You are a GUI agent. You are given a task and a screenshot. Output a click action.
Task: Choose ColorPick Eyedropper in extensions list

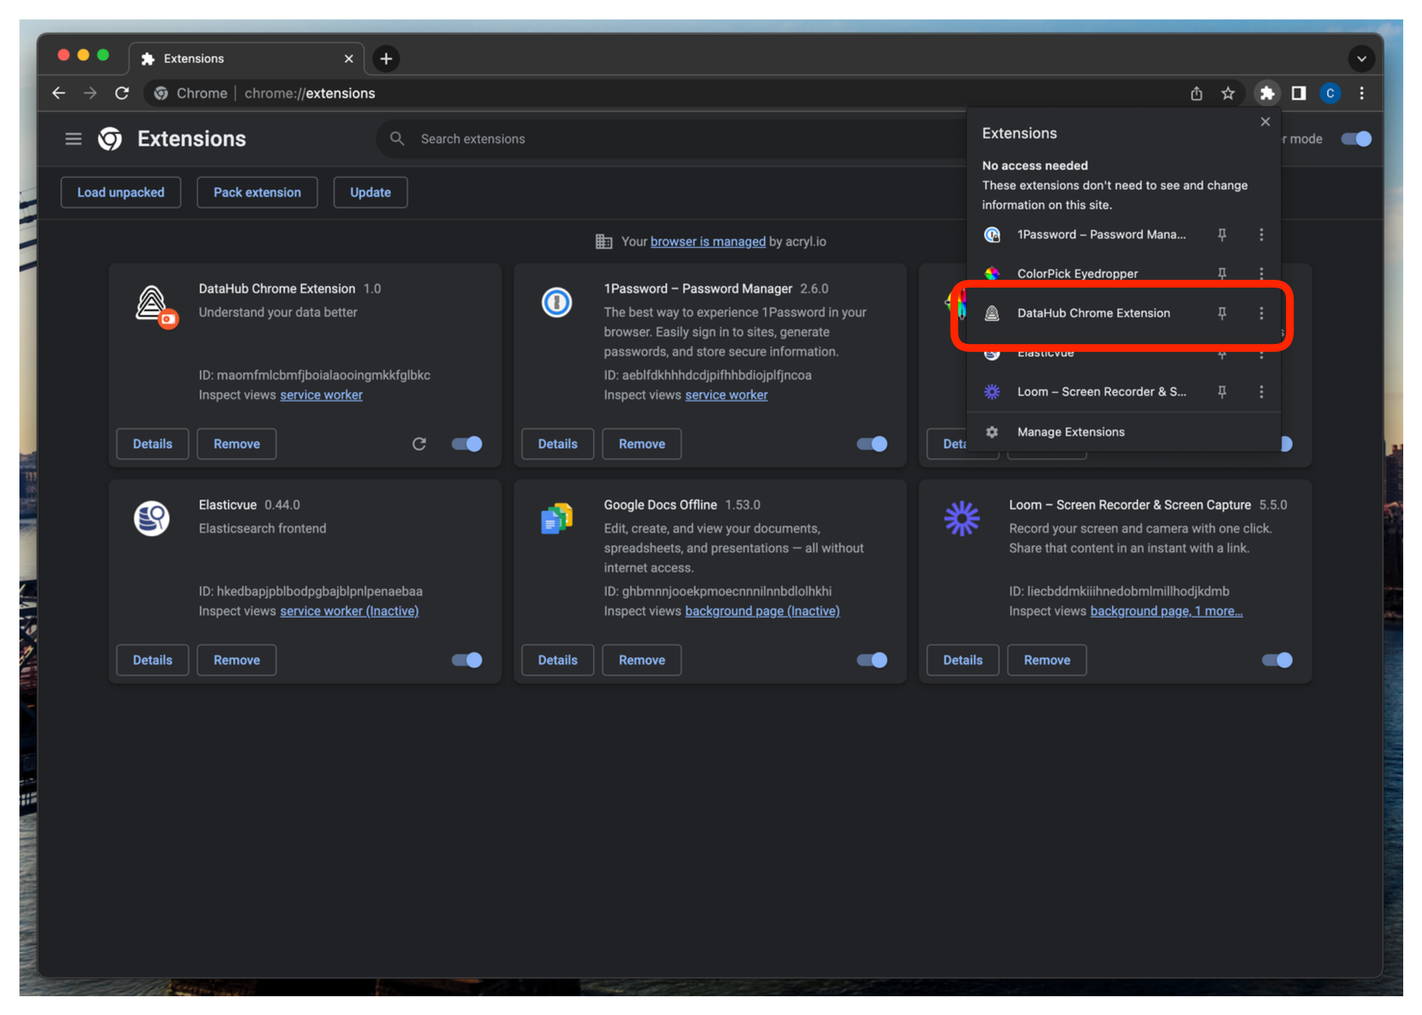(1077, 273)
